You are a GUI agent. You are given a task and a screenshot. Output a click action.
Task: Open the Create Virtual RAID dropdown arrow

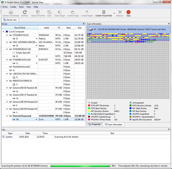pos(114,13)
